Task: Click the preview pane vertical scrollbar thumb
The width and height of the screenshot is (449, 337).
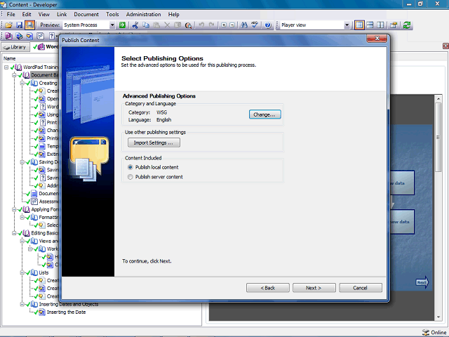Action: point(438,138)
